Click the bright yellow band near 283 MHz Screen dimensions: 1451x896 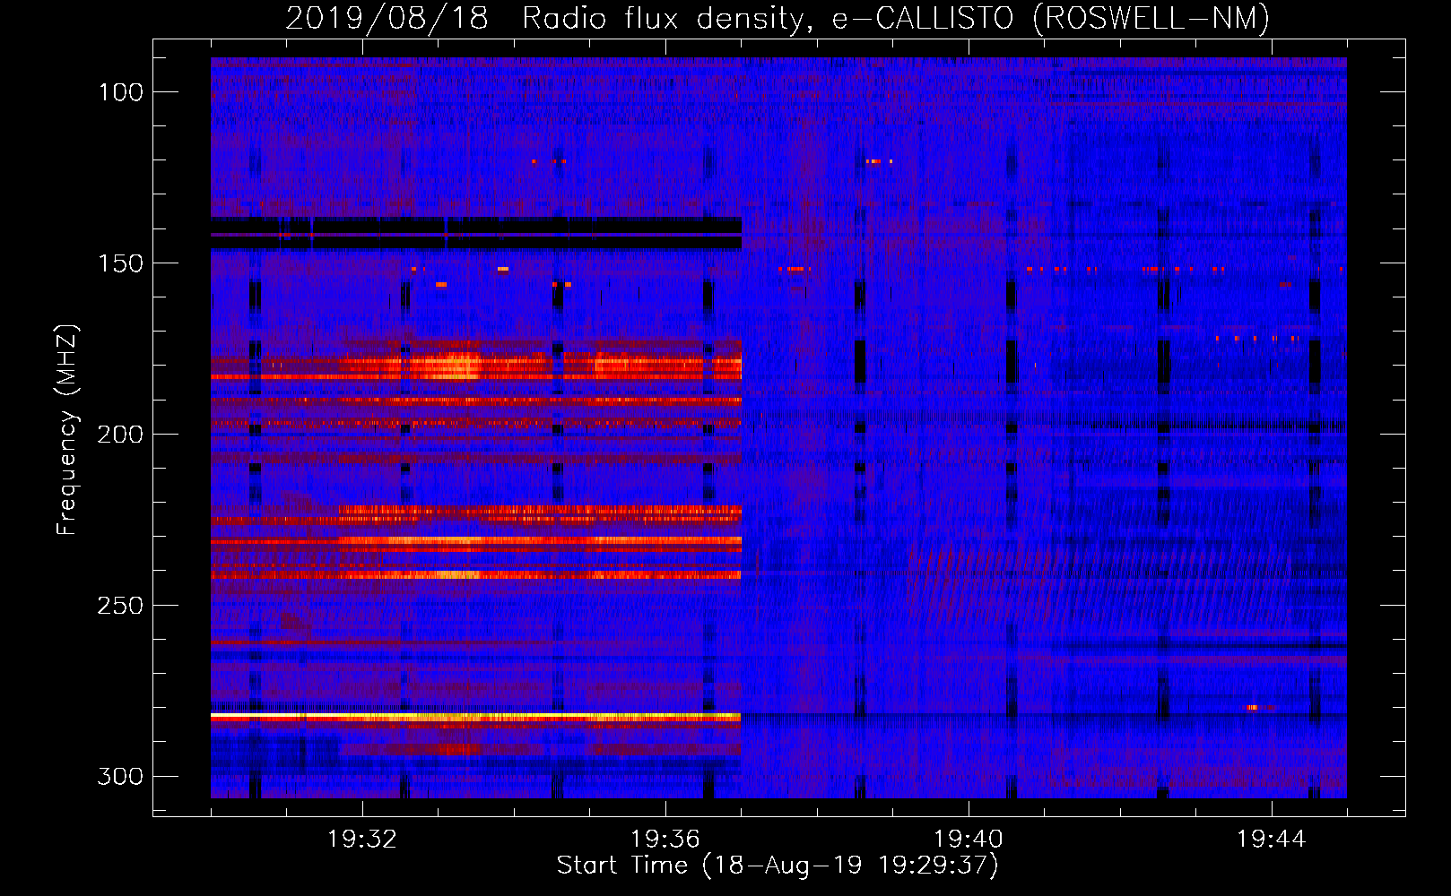[476, 717]
